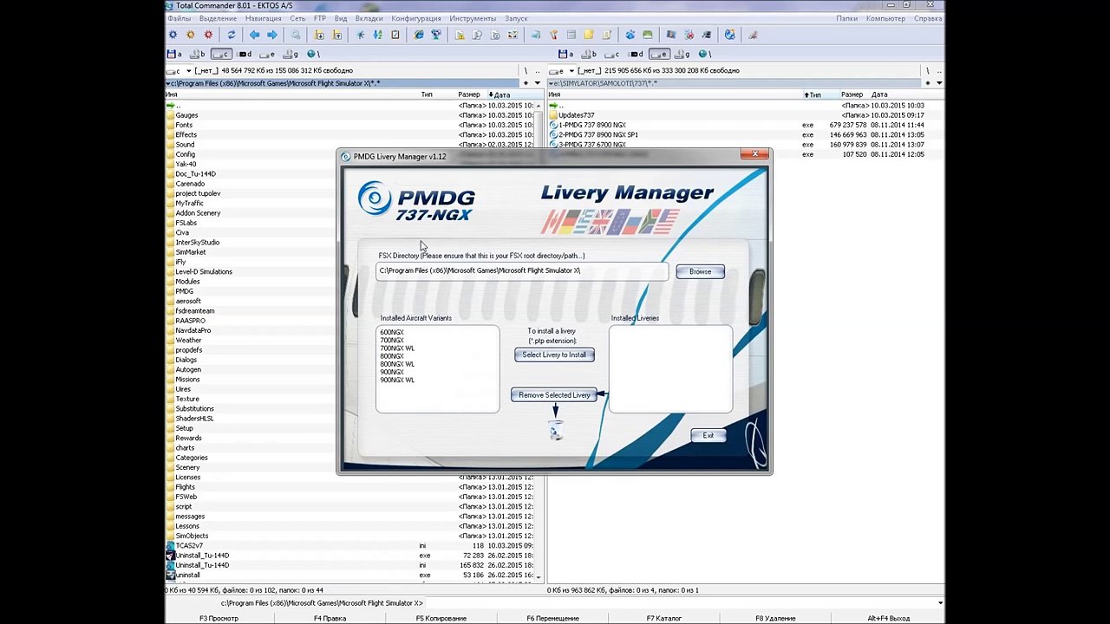Click Exit in the Livery Manager
Image resolution: width=1110 pixels, height=624 pixels.
click(708, 435)
